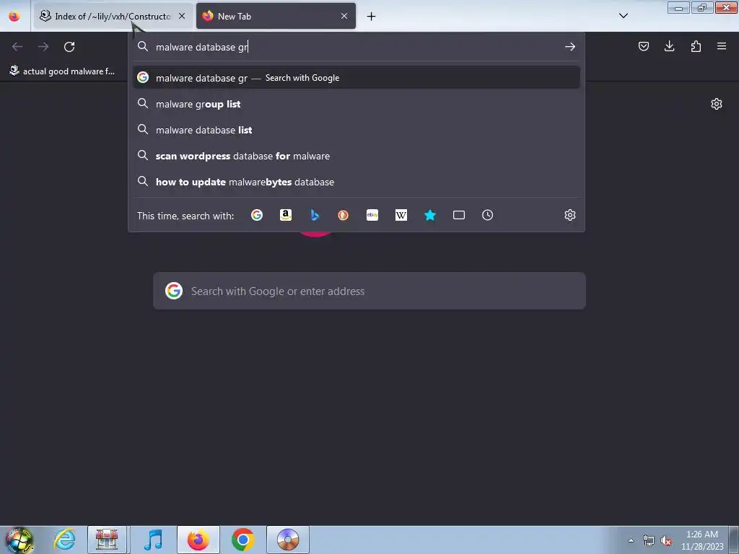This screenshot has height=554, width=739.
Task: Open the disc application on the taskbar
Action: [288, 540]
